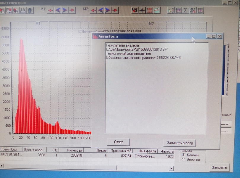
Task: Click the Закрыть button
Action: 219,167
